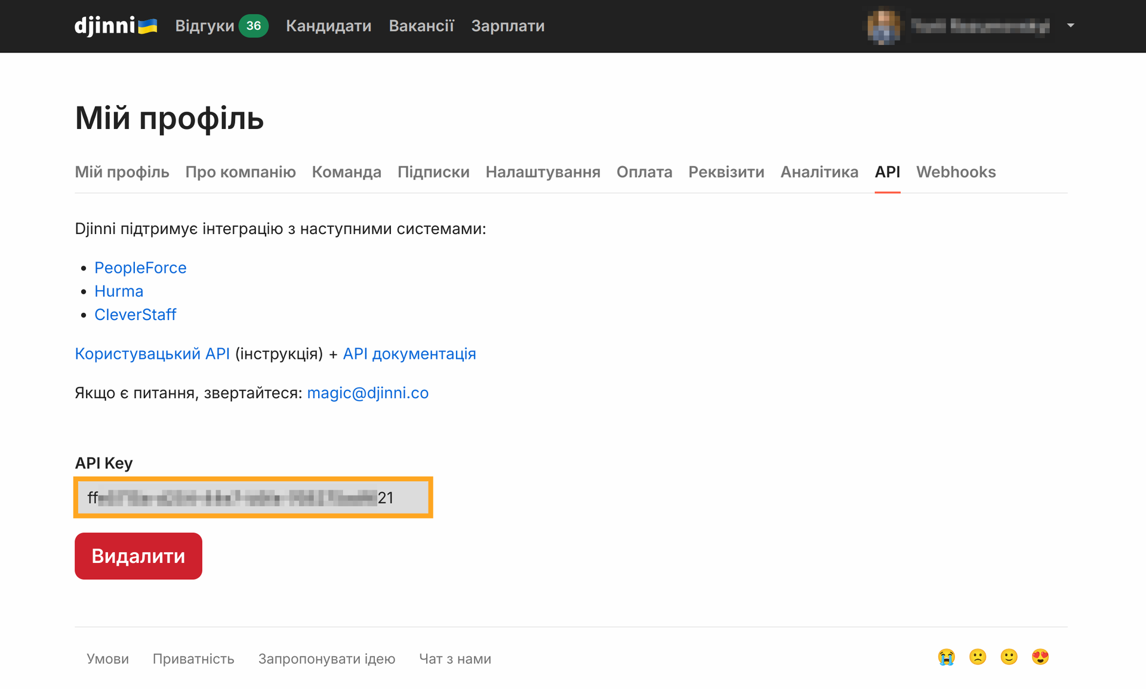Switch to the Webhooks tab
Viewport: 1146px width, 689px height.
point(956,172)
